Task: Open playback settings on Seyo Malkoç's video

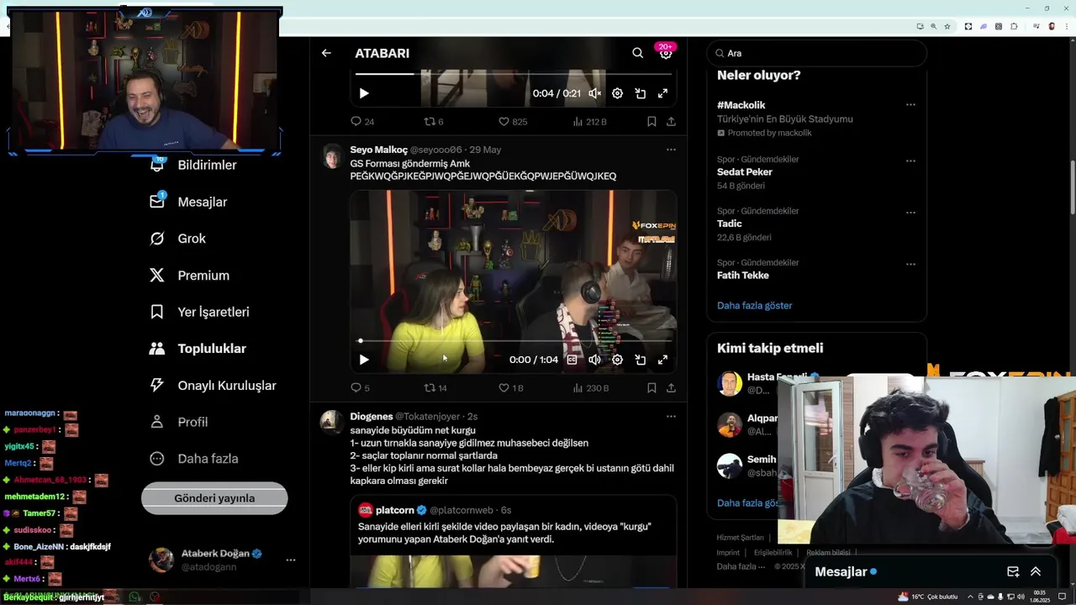Action: [x=617, y=360]
